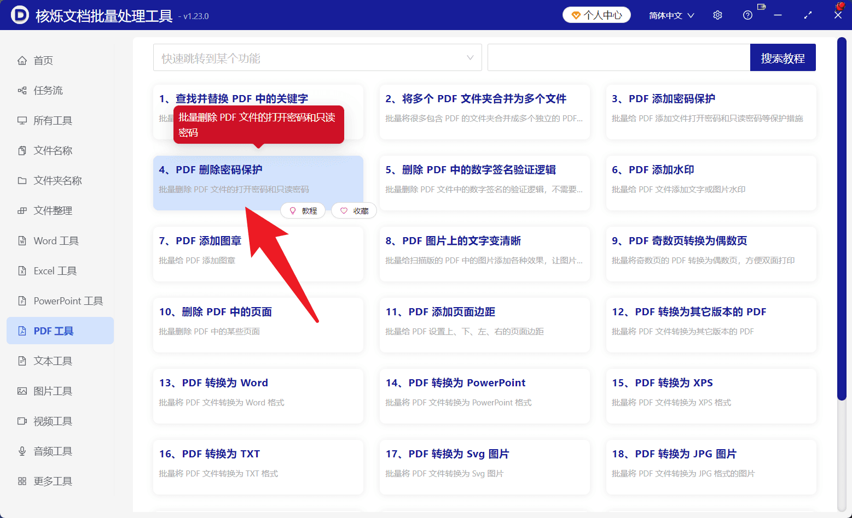Open 个人中心 button
The height and width of the screenshot is (518, 852).
click(x=596, y=15)
